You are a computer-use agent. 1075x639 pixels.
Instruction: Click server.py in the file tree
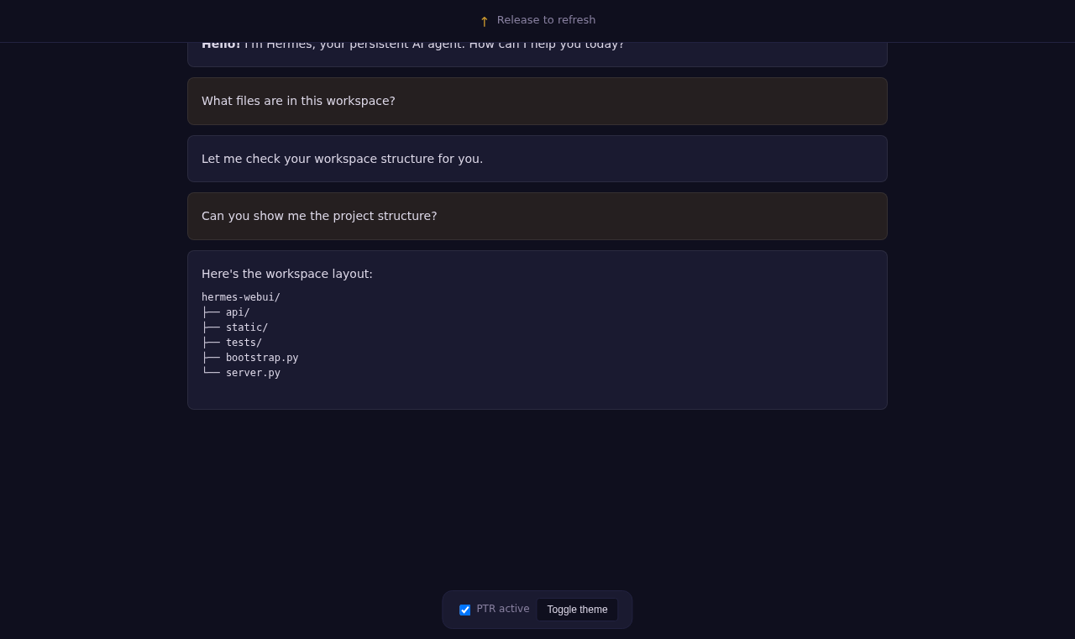point(253,373)
